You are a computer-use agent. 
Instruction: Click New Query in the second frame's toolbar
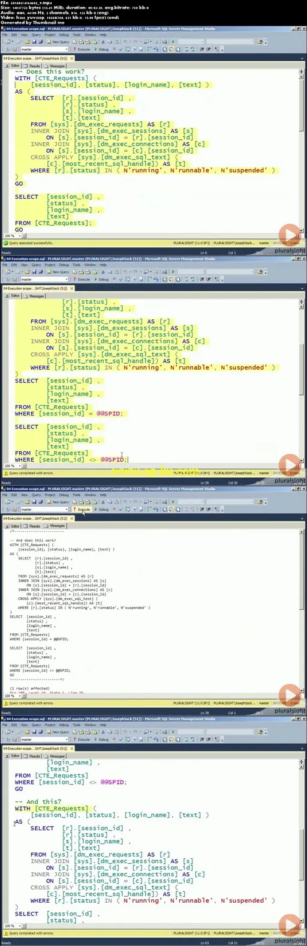(59, 272)
